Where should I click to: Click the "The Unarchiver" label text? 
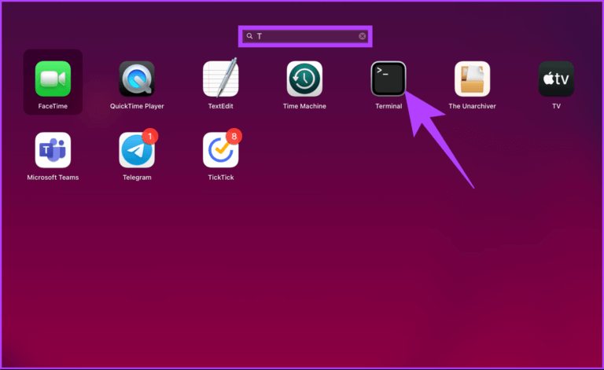click(472, 106)
